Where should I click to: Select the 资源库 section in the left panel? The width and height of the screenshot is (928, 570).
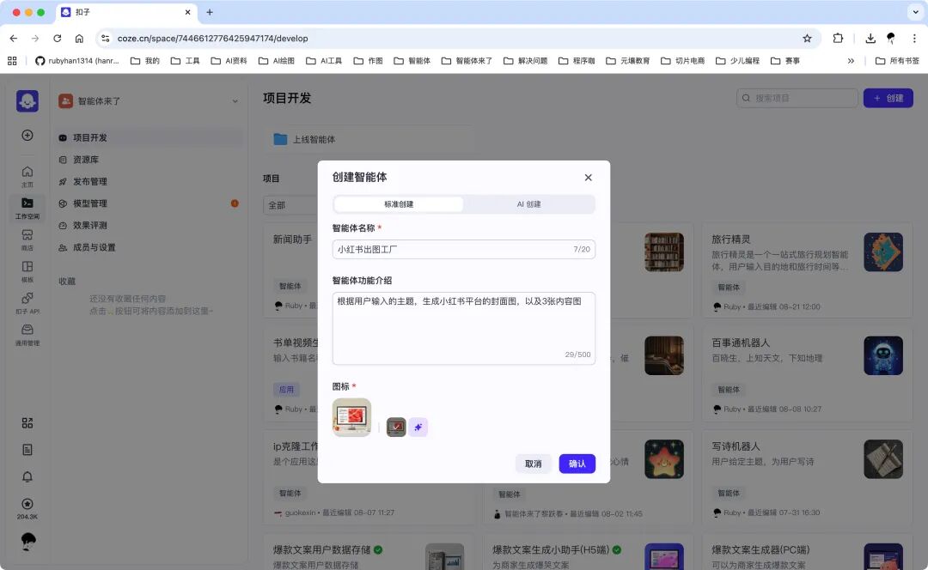[93, 159]
